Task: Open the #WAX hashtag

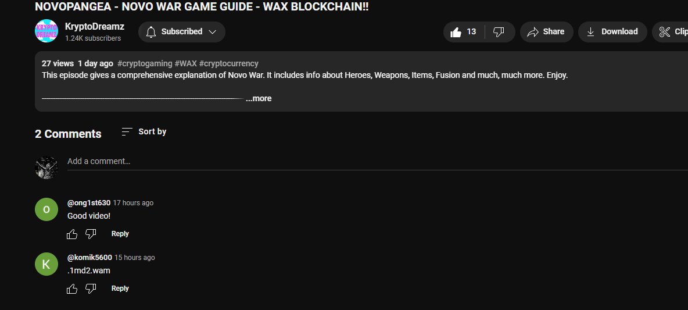Action: [185, 63]
